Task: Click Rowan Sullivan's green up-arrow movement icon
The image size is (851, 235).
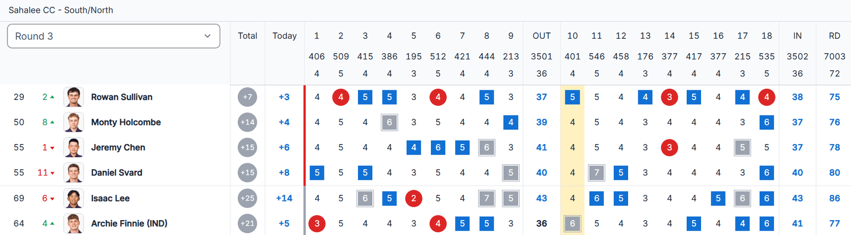Action: (52, 97)
